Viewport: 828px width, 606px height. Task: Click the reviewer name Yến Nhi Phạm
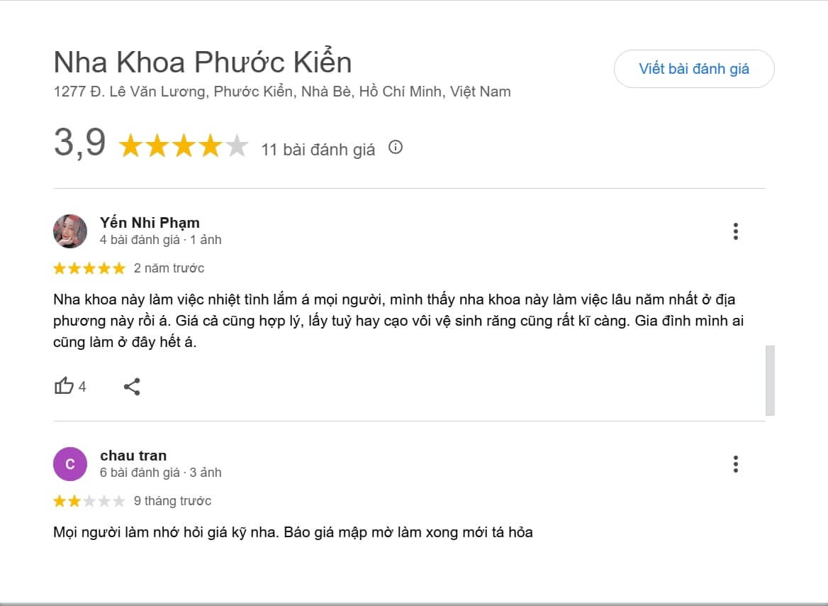(x=149, y=222)
